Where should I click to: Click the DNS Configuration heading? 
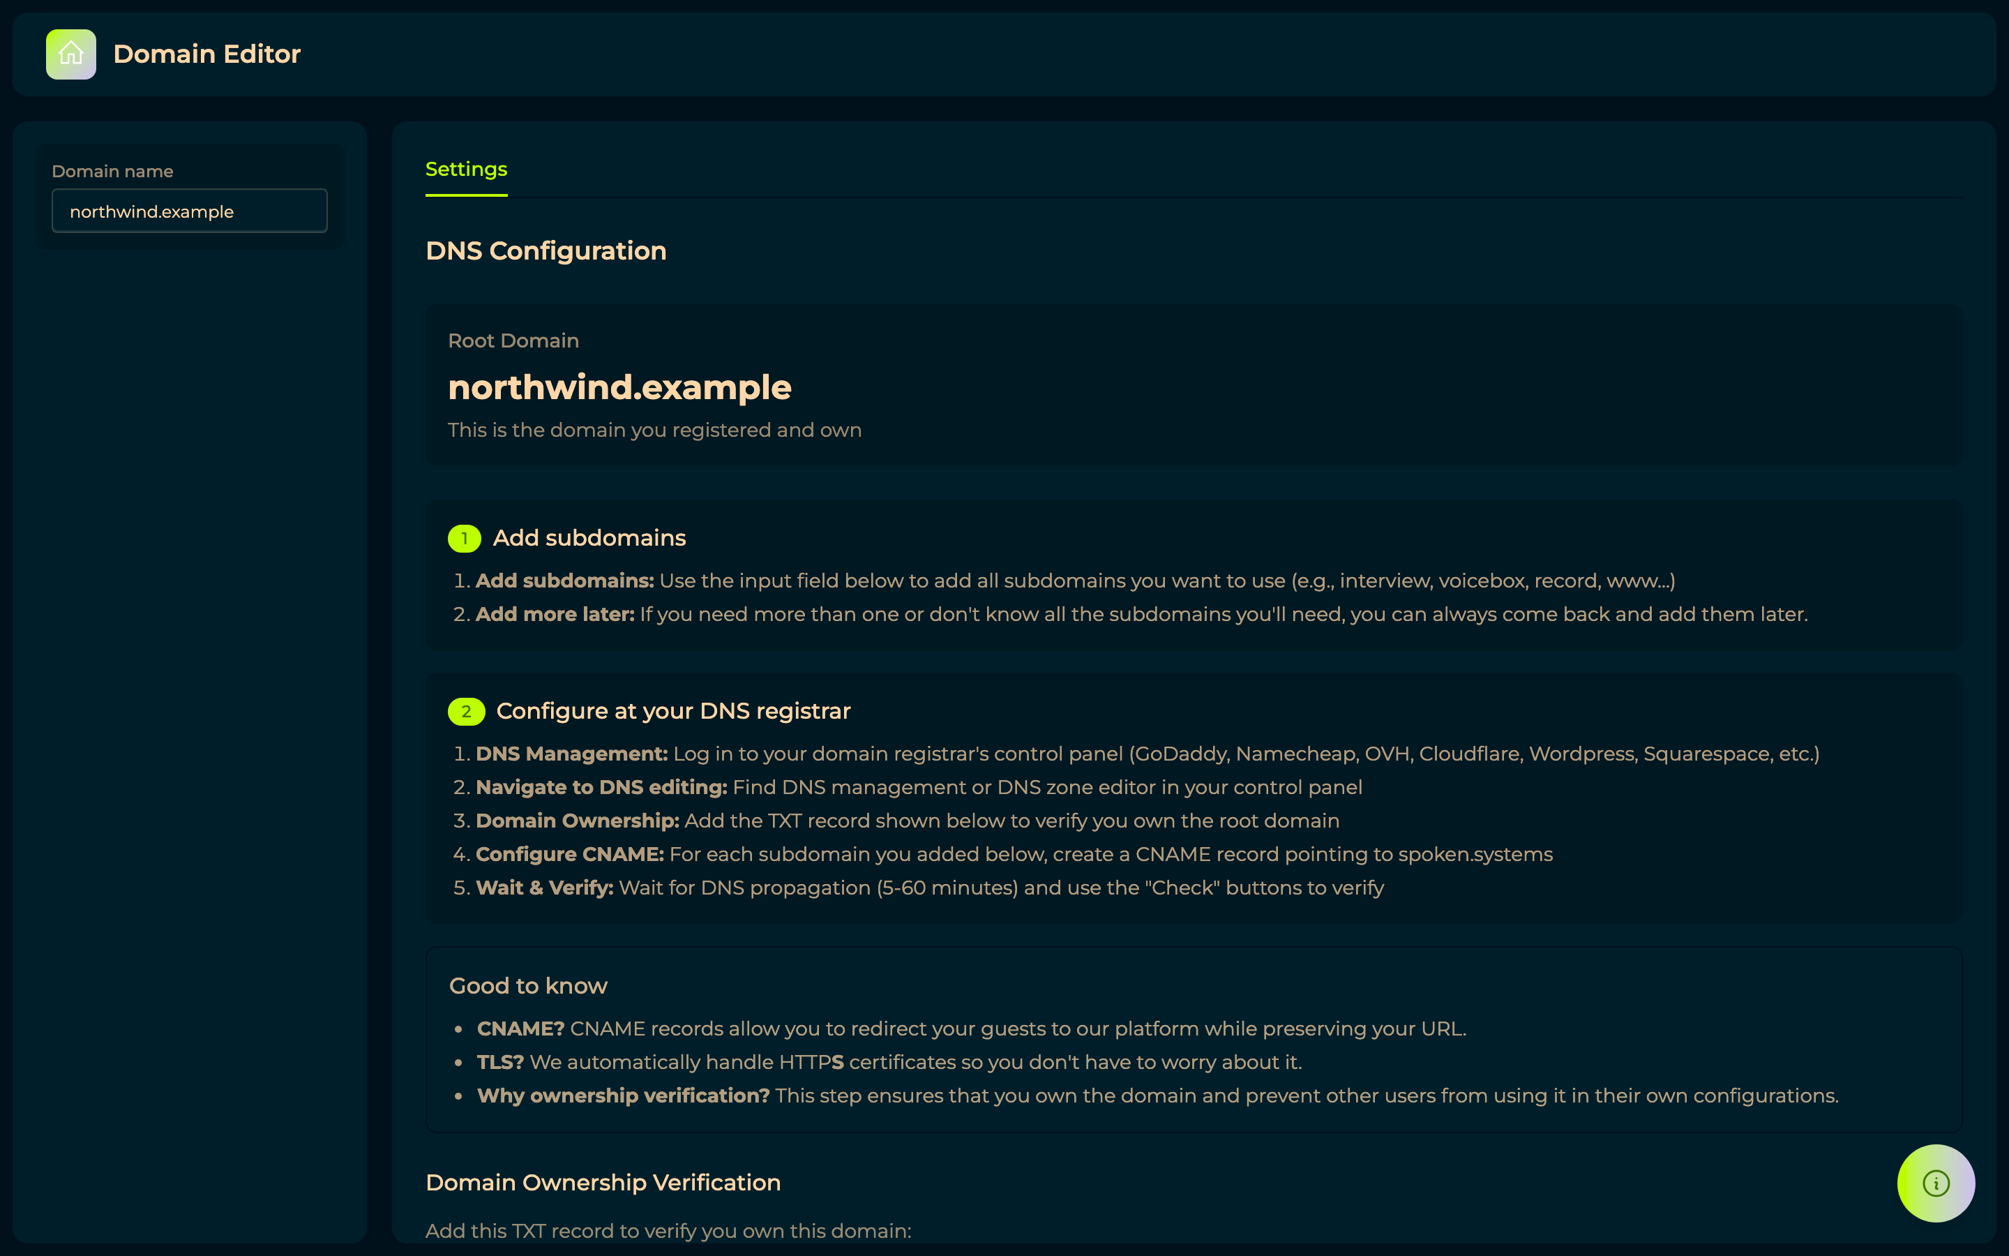[x=545, y=251]
